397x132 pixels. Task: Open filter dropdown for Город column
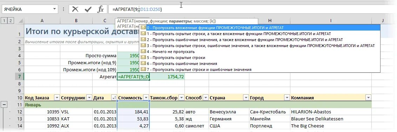pyautogui.click(x=287, y=98)
